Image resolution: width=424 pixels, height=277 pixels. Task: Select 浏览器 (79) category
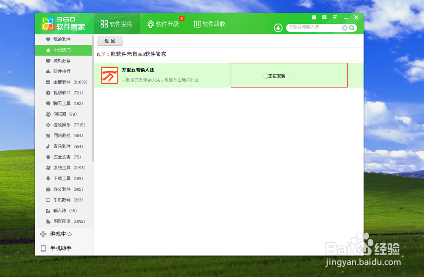point(64,114)
